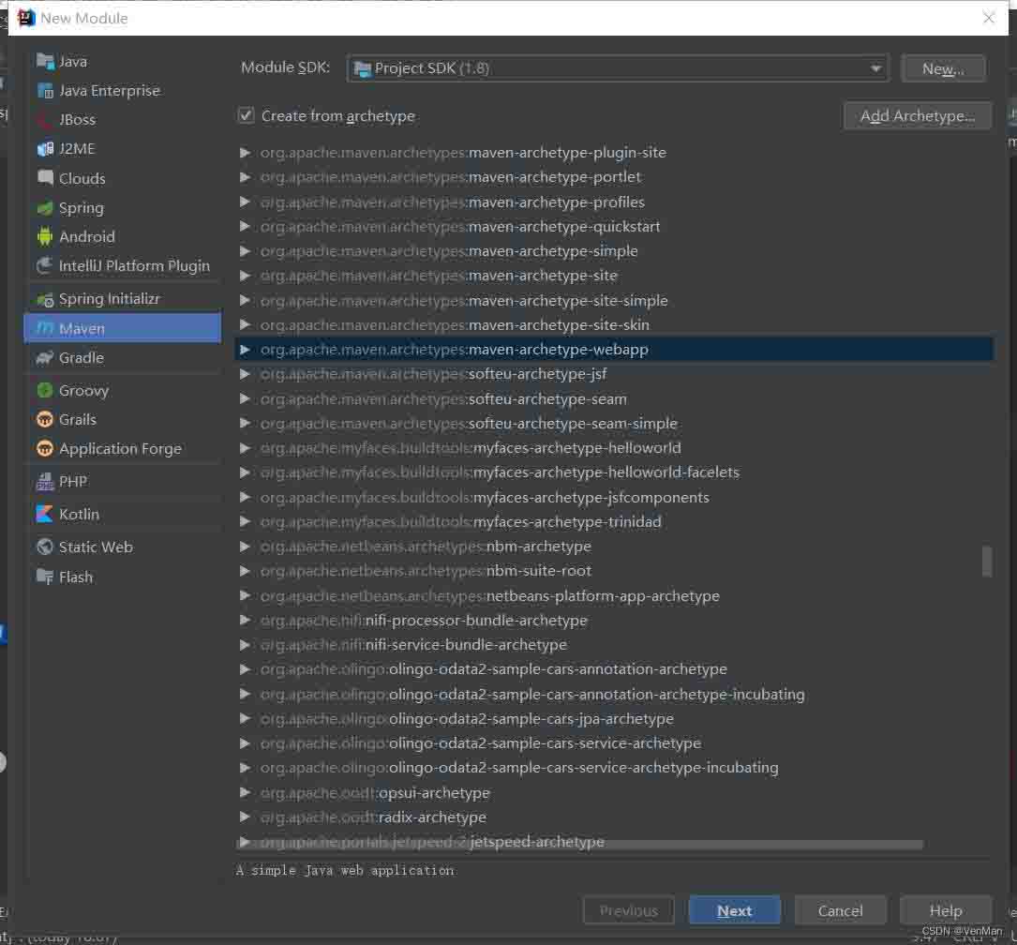The width and height of the screenshot is (1017, 945).
Task: Click the horizontal scrollbar of archetype list
Action: tap(580, 845)
